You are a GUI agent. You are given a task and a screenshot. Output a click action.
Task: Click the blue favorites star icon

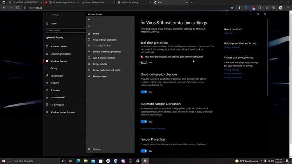click(232, 8)
